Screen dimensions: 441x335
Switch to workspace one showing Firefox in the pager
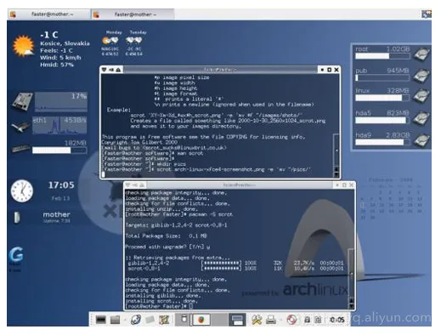tap(201, 320)
